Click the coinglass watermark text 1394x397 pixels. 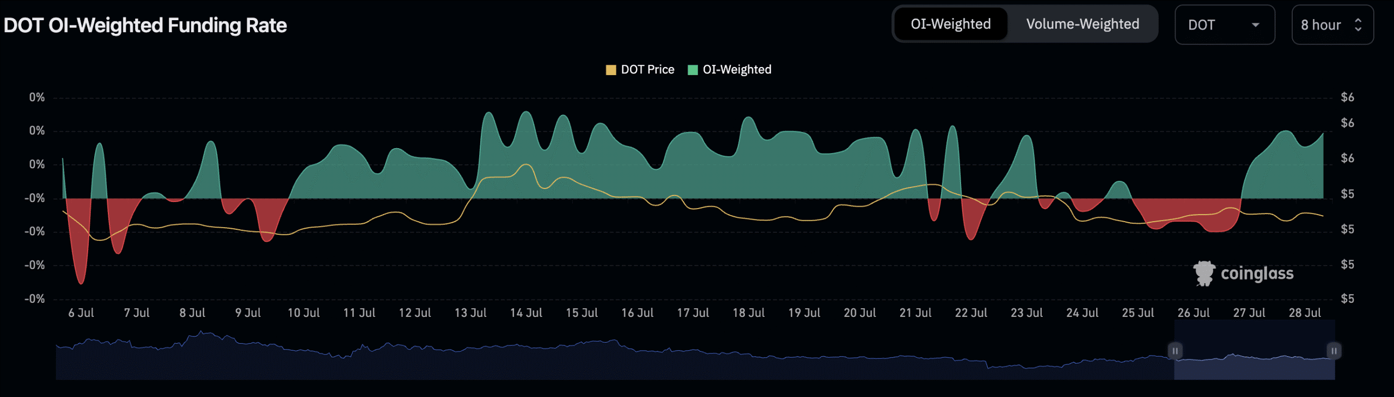click(1257, 273)
